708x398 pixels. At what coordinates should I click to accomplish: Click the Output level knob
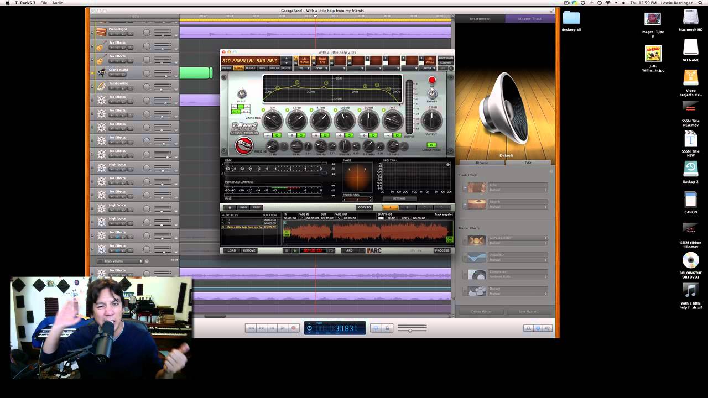click(432, 121)
